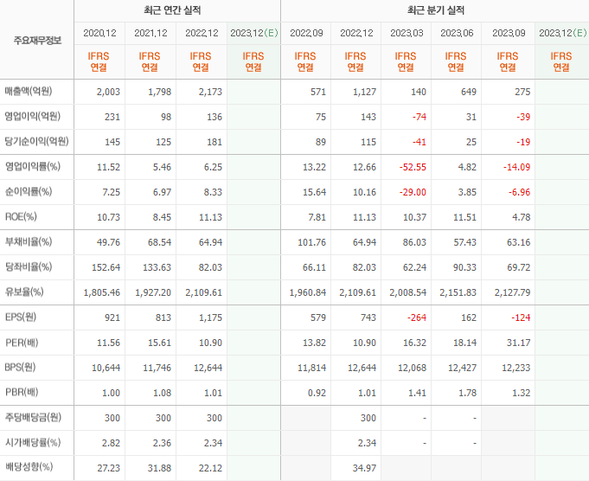The width and height of the screenshot is (589, 481).
Task: Click negative operating profit -74
Action: (419, 118)
